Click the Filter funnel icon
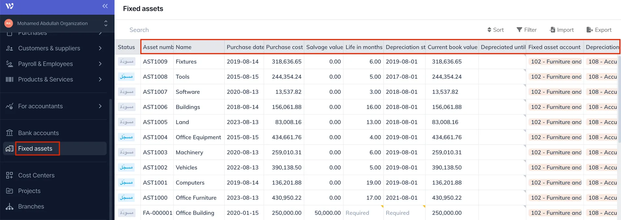Viewport: 621px width, 220px height. [519, 30]
